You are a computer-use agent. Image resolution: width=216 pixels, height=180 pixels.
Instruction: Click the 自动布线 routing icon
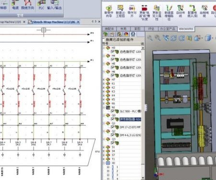click(x=180, y=11)
